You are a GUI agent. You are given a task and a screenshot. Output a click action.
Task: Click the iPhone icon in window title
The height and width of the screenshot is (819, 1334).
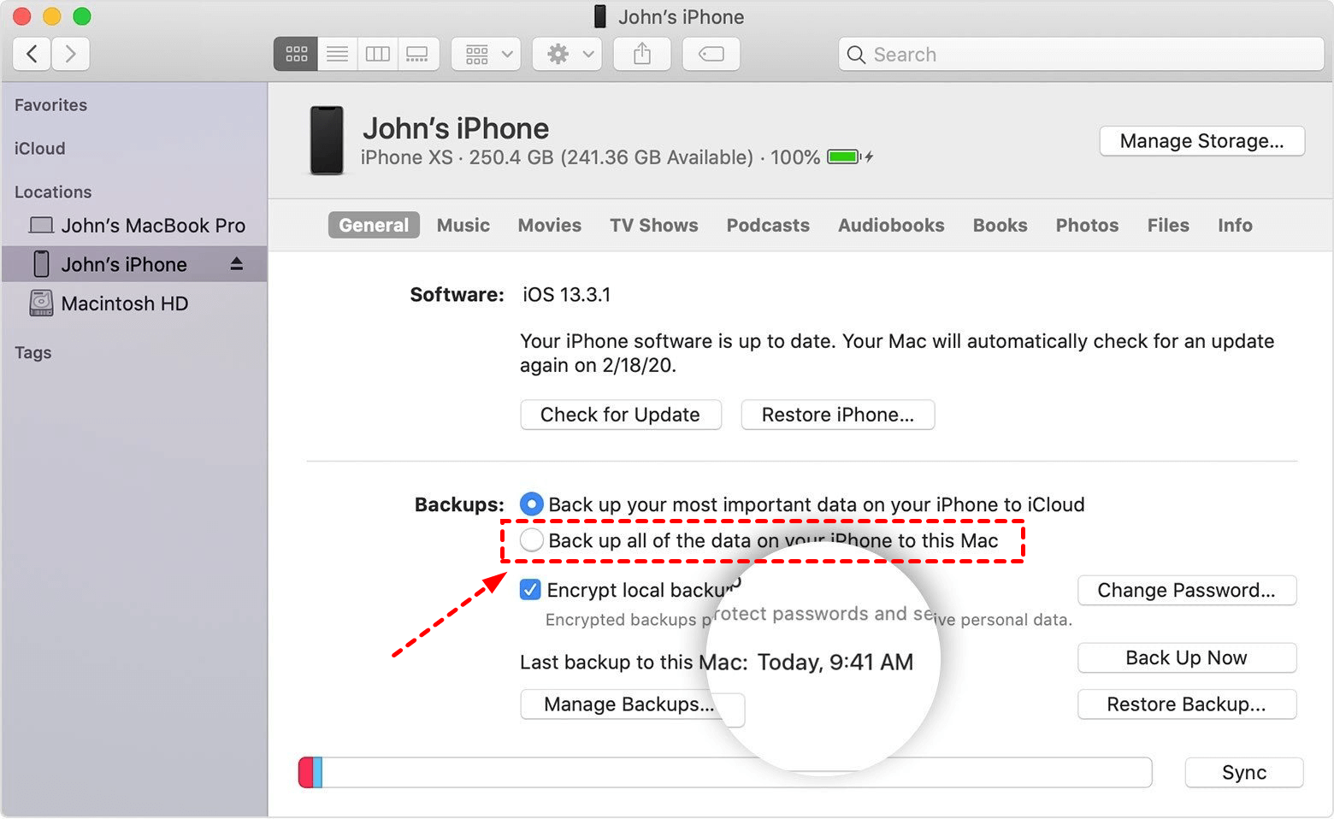click(600, 16)
